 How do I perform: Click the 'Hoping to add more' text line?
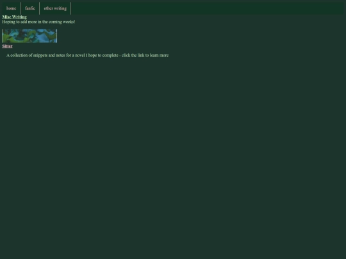click(x=38, y=22)
